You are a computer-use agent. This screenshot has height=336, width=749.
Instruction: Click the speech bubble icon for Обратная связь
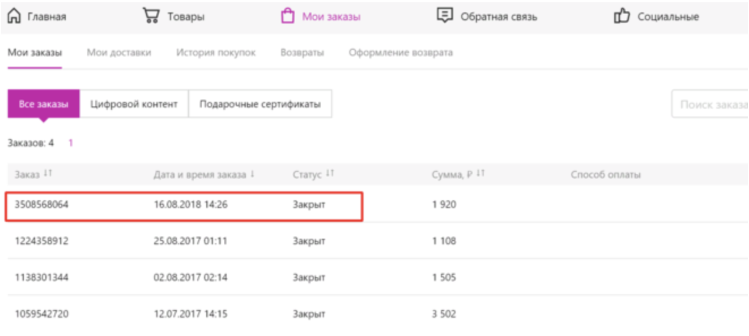[x=445, y=16]
